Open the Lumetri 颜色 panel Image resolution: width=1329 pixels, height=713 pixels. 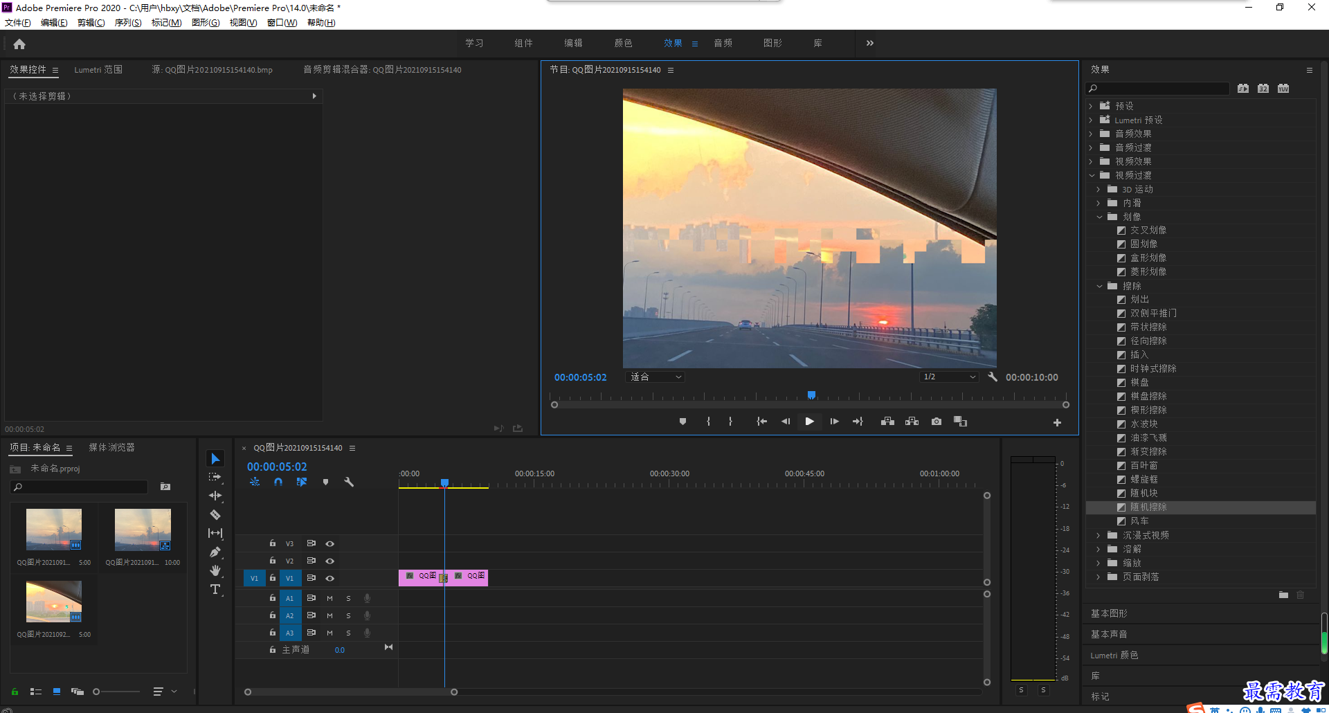1114,655
